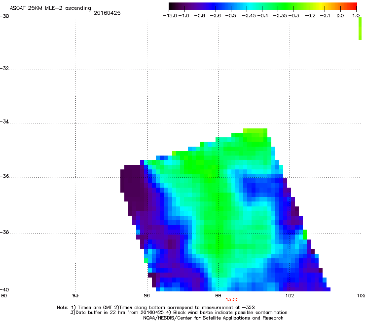Viewport: 365px width, 321px height.
Task: Click the colorbar label 1.0
Action: pyautogui.click(x=356, y=16)
